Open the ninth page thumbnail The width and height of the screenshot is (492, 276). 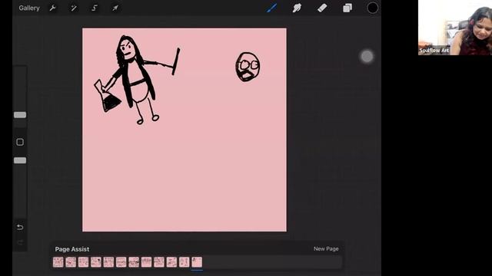tap(159, 262)
